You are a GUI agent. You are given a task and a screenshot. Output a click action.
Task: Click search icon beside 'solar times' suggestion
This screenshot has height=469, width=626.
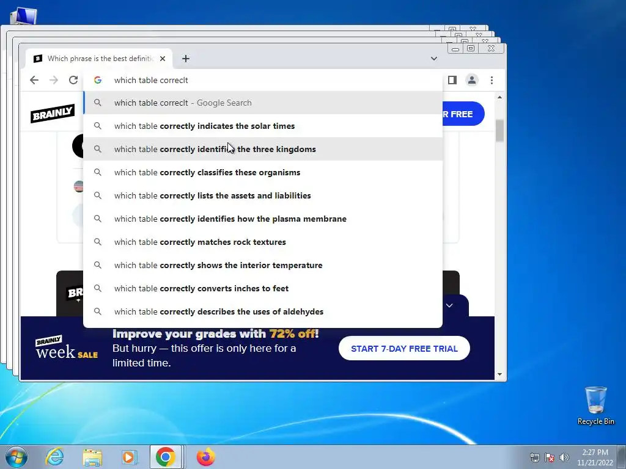point(97,126)
